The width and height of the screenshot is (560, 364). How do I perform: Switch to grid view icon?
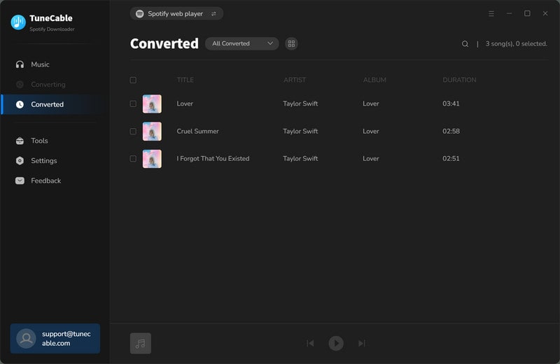[x=291, y=43]
